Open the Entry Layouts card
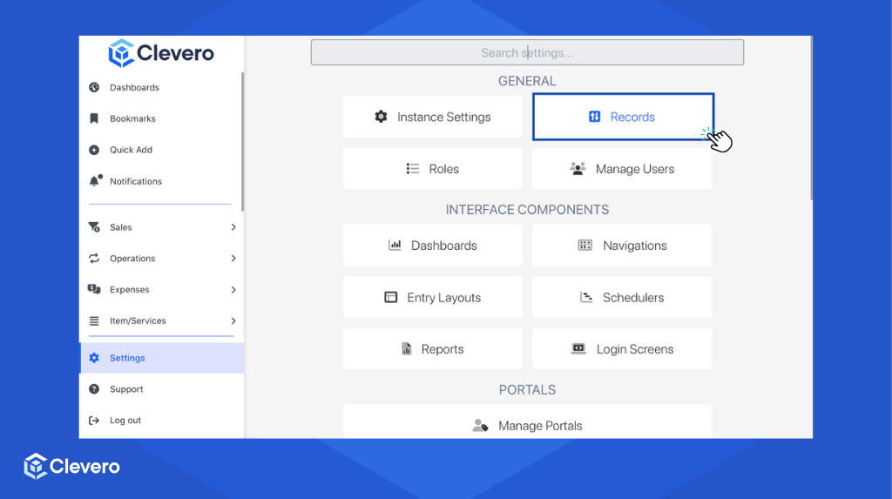Viewport: 892px width, 499px height. point(433,297)
